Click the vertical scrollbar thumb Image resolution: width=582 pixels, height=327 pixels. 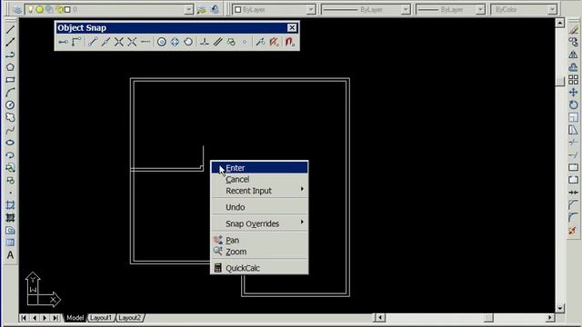point(560,81)
